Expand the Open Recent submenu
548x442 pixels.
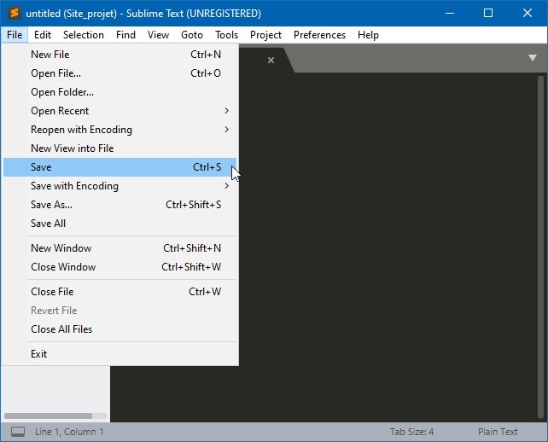[x=120, y=111]
